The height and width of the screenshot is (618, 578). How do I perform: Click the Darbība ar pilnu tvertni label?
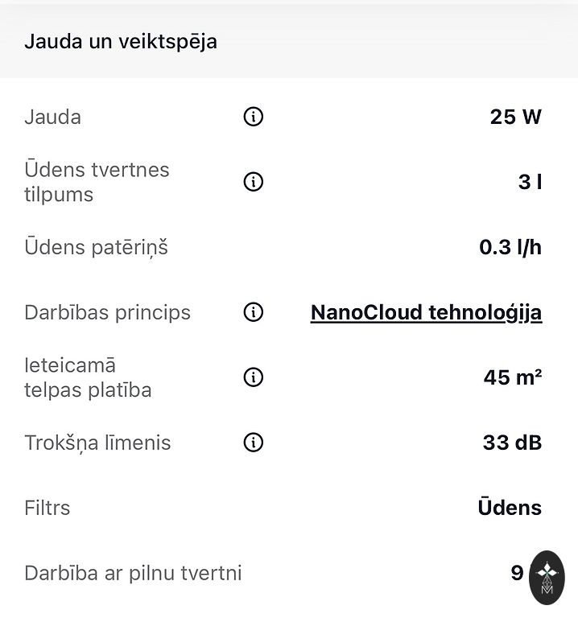[133, 573]
